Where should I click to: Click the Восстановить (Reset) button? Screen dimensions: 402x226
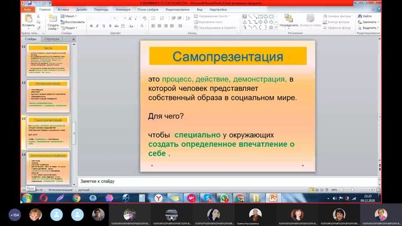tap(73, 22)
